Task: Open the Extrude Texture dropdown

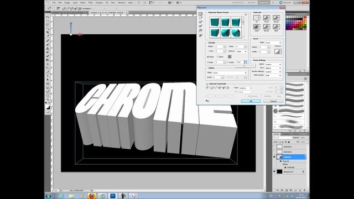Action: [x=241, y=51]
